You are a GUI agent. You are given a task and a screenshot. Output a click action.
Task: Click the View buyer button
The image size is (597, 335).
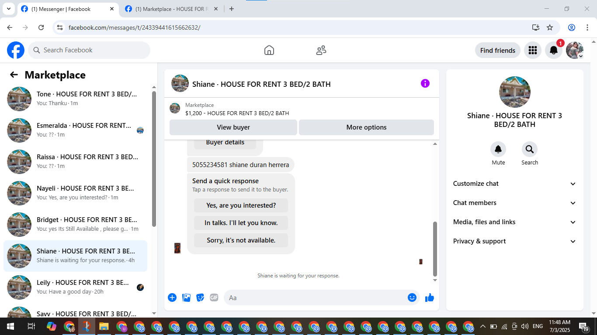click(233, 127)
